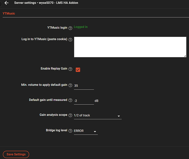Viewport: 189px width, 159px height.
Task: Click the Gain analysis scope label
Action: [53, 115]
